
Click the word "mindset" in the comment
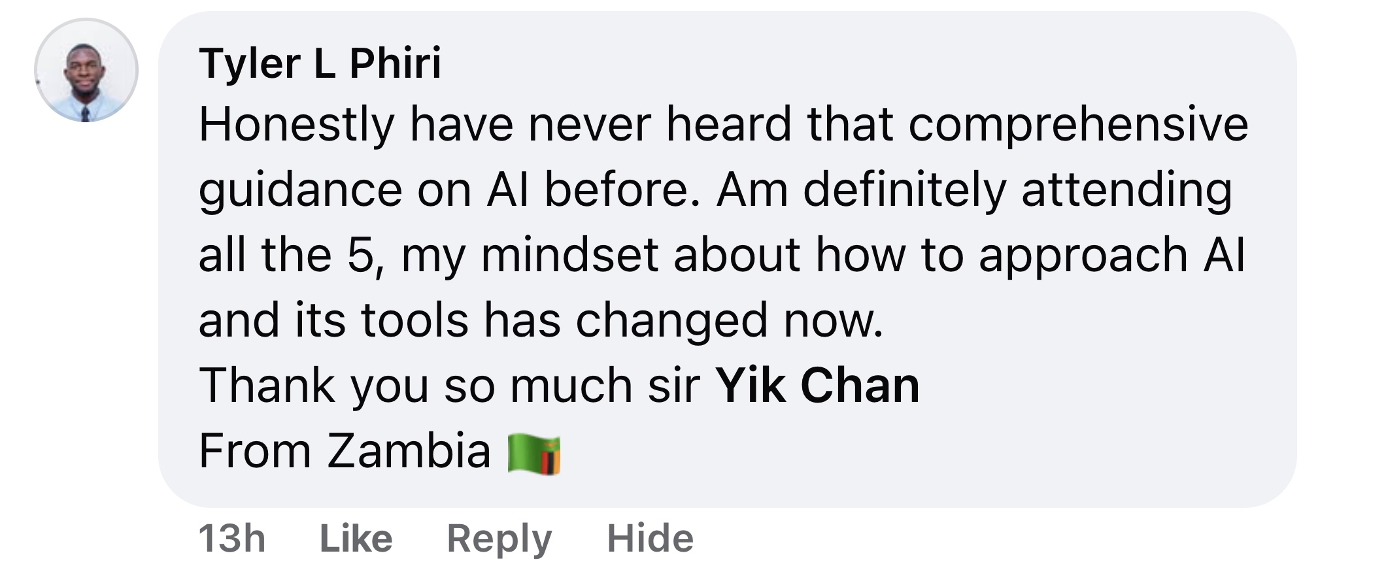pos(569,255)
